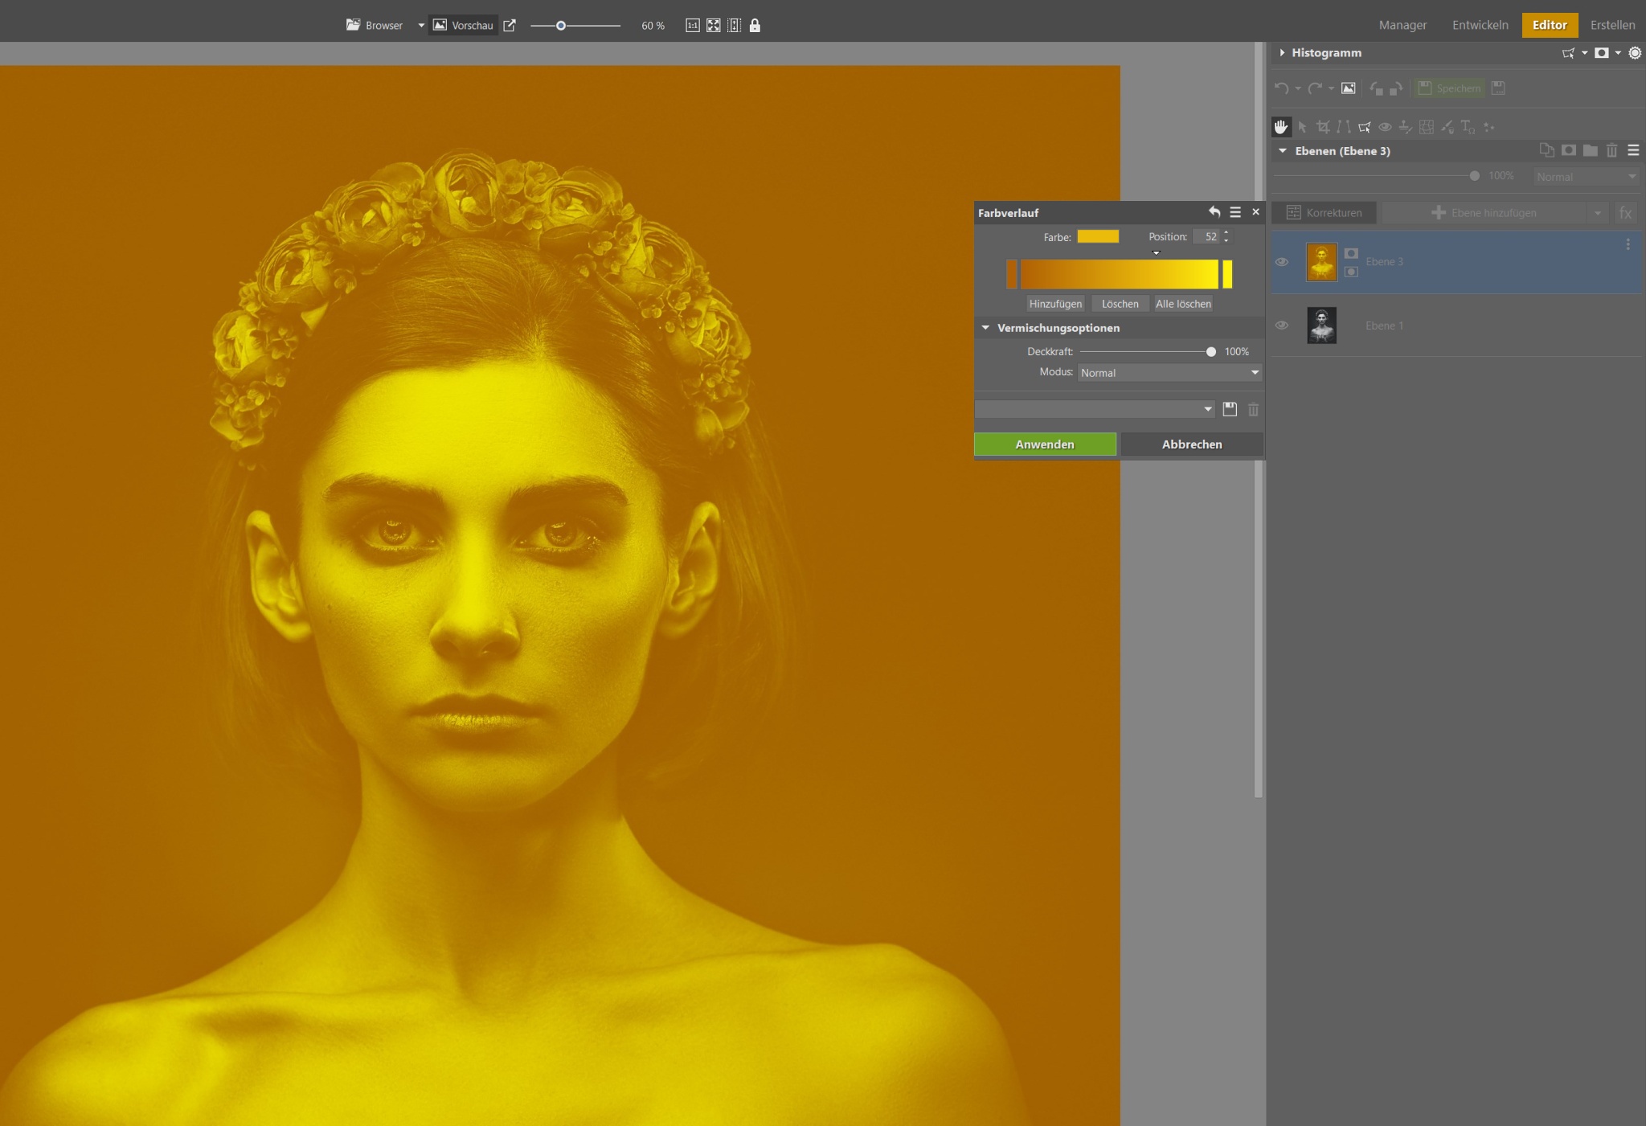Collapse Vermischungsoptionen section
Viewport: 1646px width, 1126px height.
tap(985, 328)
